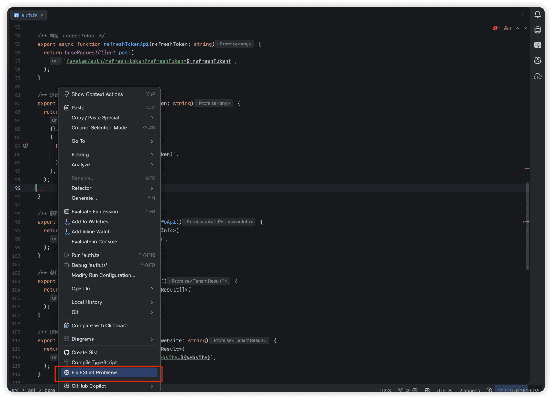Click the red error count indicator
Image resolution: width=552 pixels, height=399 pixels.
(x=497, y=28)
